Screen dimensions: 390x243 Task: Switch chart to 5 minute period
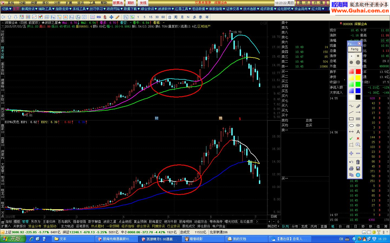coord(144,17)
